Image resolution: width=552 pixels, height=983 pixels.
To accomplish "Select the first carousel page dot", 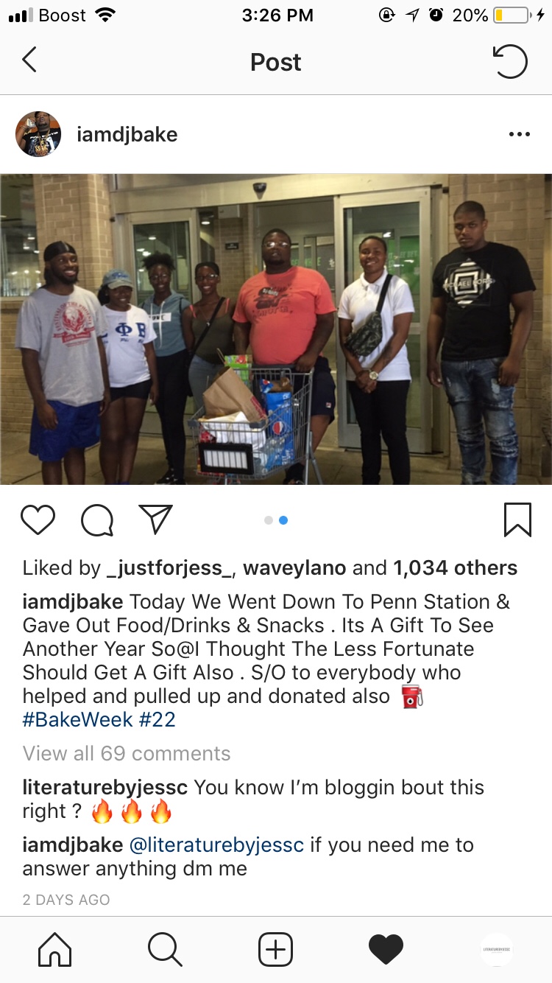I will pyautogui.click(x=269, y=520).
